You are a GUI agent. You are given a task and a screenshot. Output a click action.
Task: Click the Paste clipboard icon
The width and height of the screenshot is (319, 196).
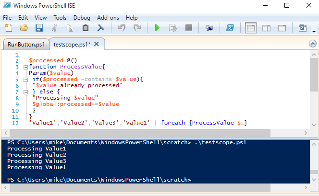pyautogui.click(x=86, y=28)
